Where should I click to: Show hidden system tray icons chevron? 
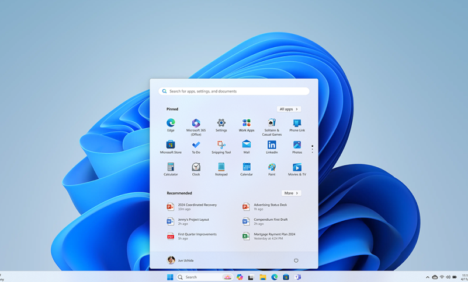click(x=427, y=277)
